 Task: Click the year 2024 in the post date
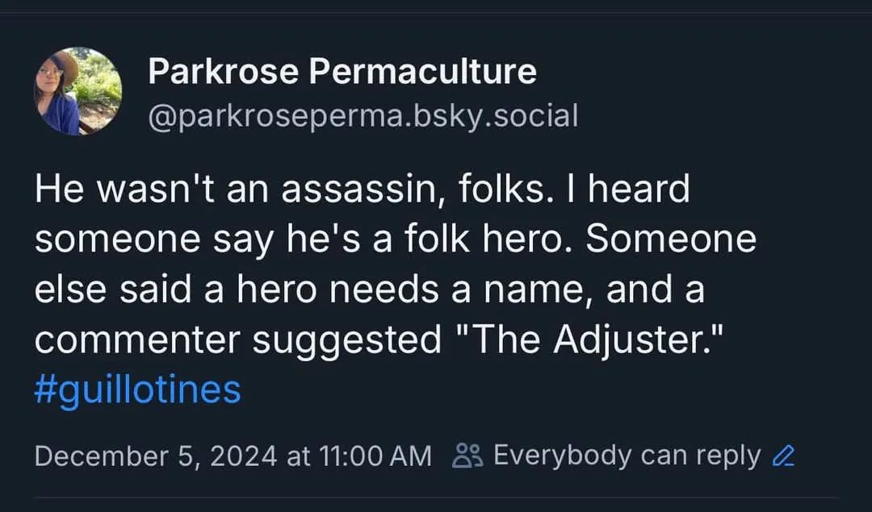(244, 456)
